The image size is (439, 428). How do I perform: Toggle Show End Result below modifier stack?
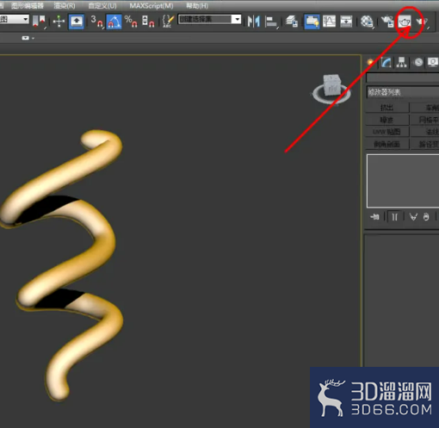(x=395, y=217)
